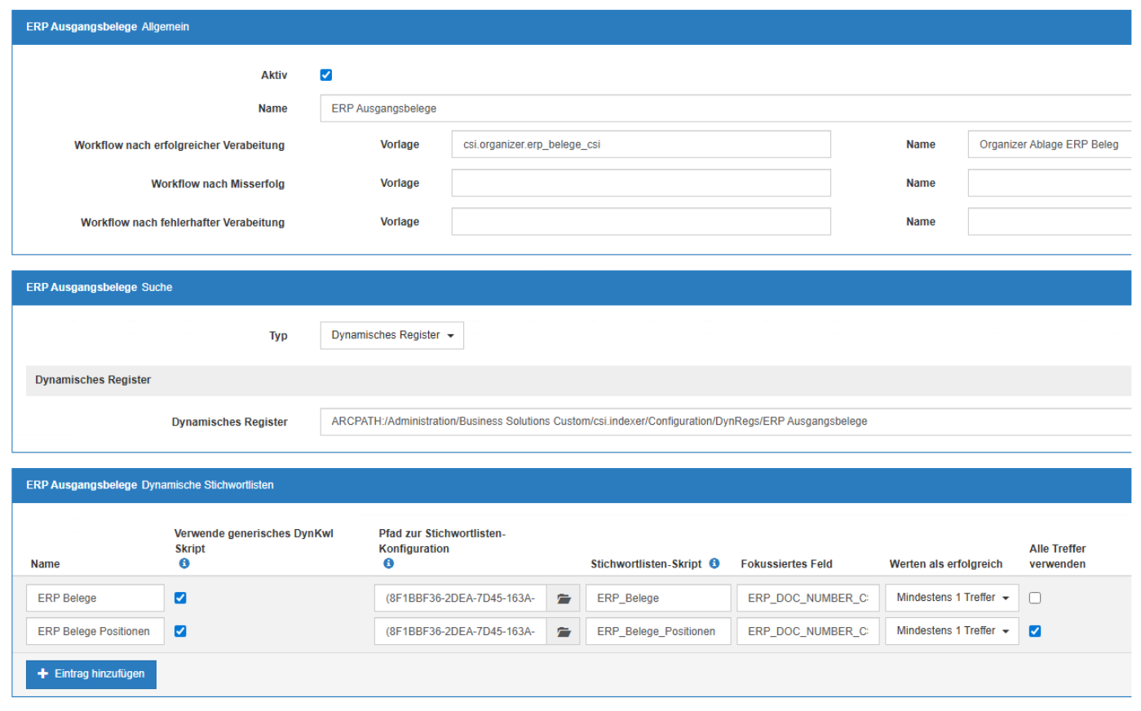Open Werten als erfolgreich dropdown for ERP Belege
Viewport: 1141px width, 711px height.
point(952,598)
